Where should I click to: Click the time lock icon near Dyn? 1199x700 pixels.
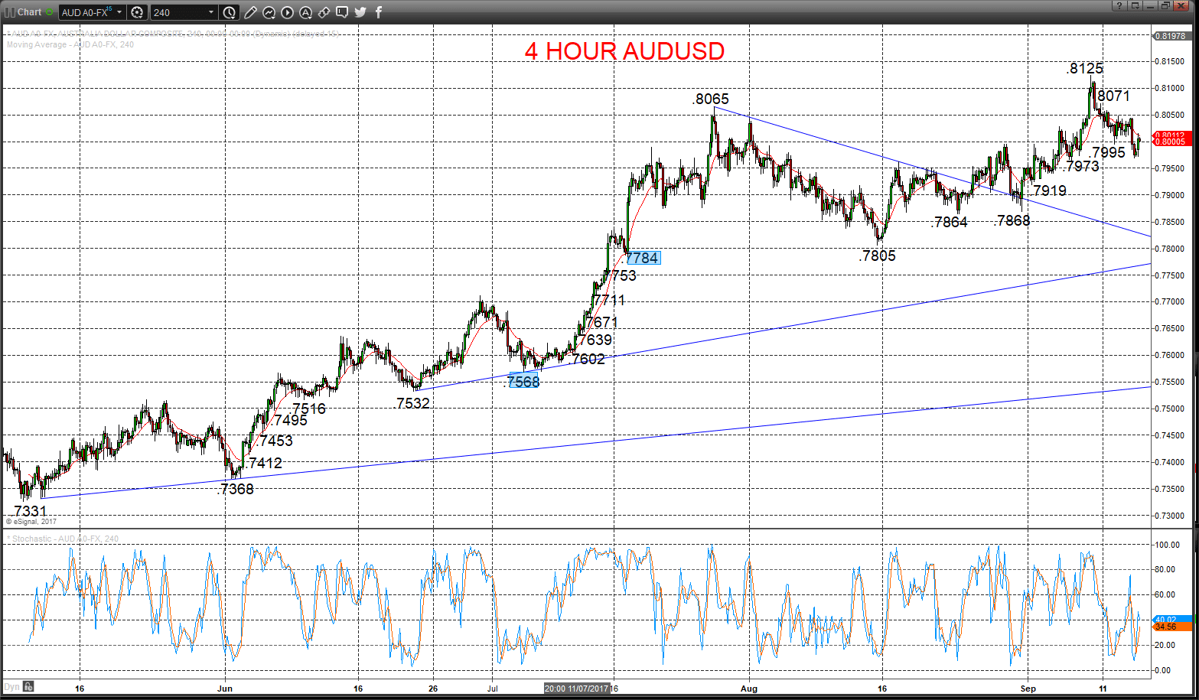pos(28,686)
